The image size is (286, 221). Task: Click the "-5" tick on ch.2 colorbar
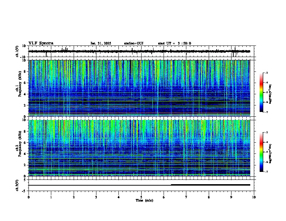266,152
